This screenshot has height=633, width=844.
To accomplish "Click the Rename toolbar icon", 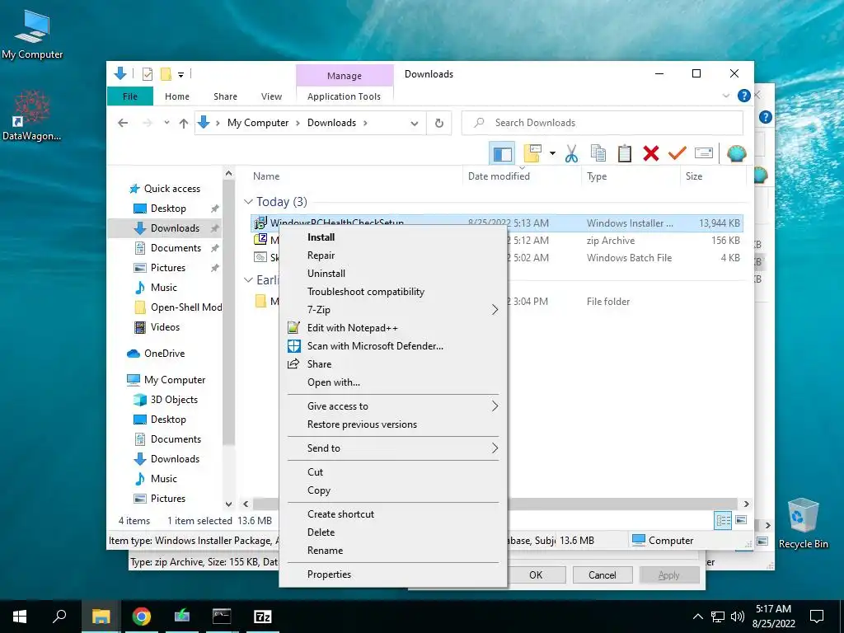I will coord(704,154).
